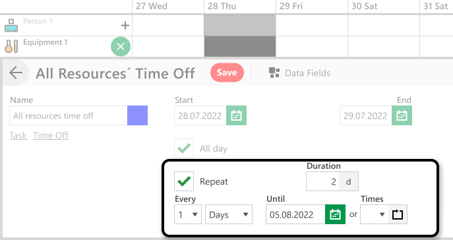Screen dimensions: 453x240
Task: Click the Person 1 resource icon
Action: [x=11, y=26]
